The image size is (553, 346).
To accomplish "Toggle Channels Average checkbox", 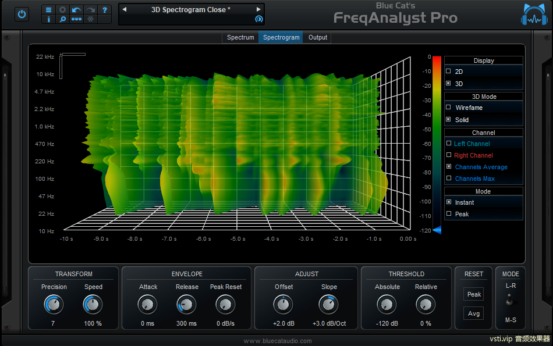I will click(x=449, y=167).
